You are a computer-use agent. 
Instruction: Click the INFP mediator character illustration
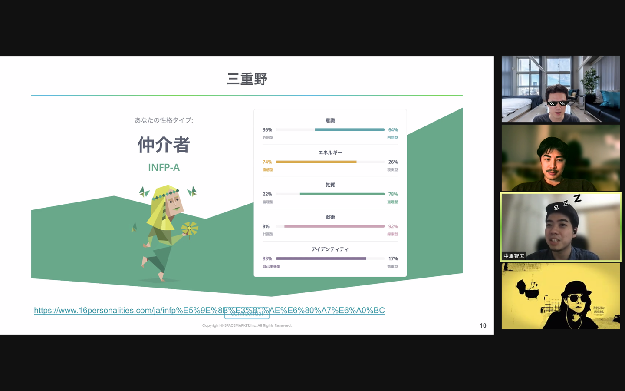click(165, 233)
